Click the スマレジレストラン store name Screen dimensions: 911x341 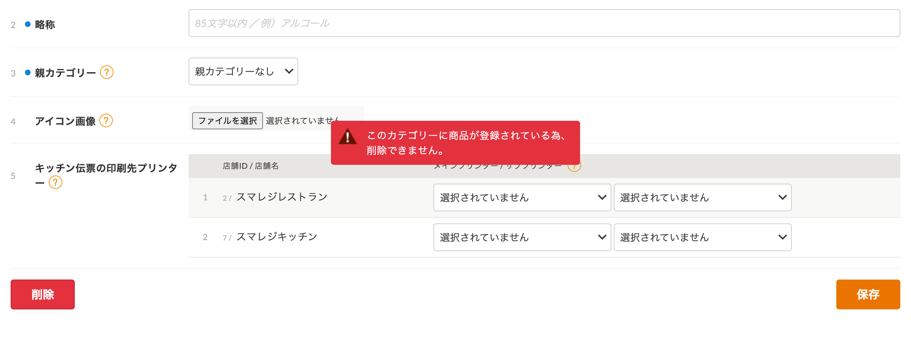[x=282, y=197]
